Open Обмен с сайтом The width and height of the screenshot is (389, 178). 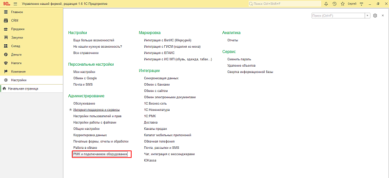[x=156, y=91]
